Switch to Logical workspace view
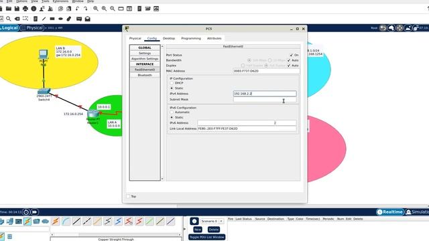 (9, 28)
